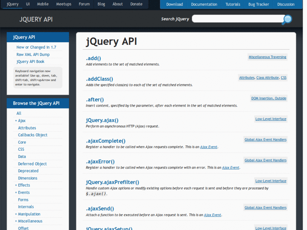Follow Ajax Event link in .ajaxError() description
This screenshot has height=230, width=307.
(231, 168)
